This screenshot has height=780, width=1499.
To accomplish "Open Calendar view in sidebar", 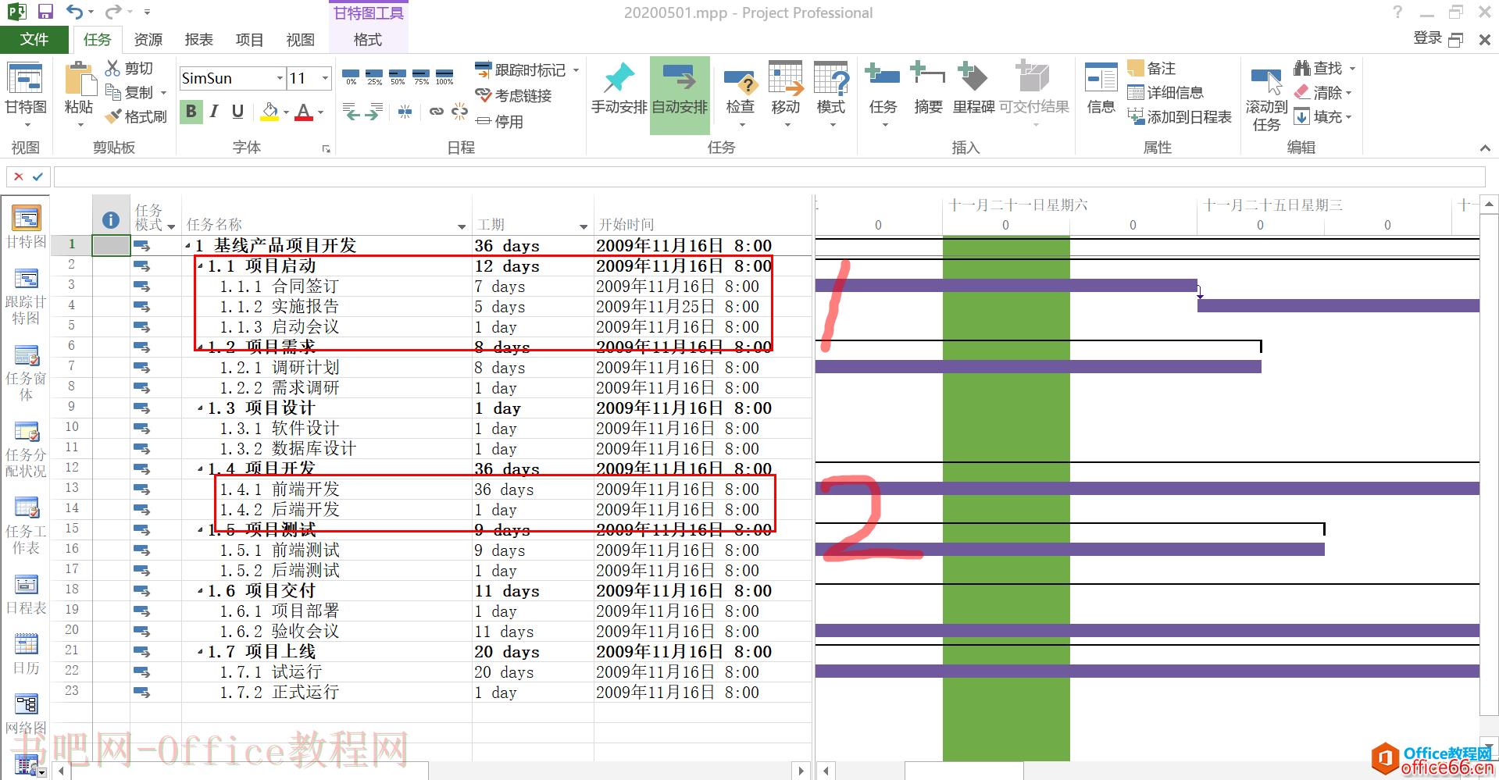I will [26, 654].
